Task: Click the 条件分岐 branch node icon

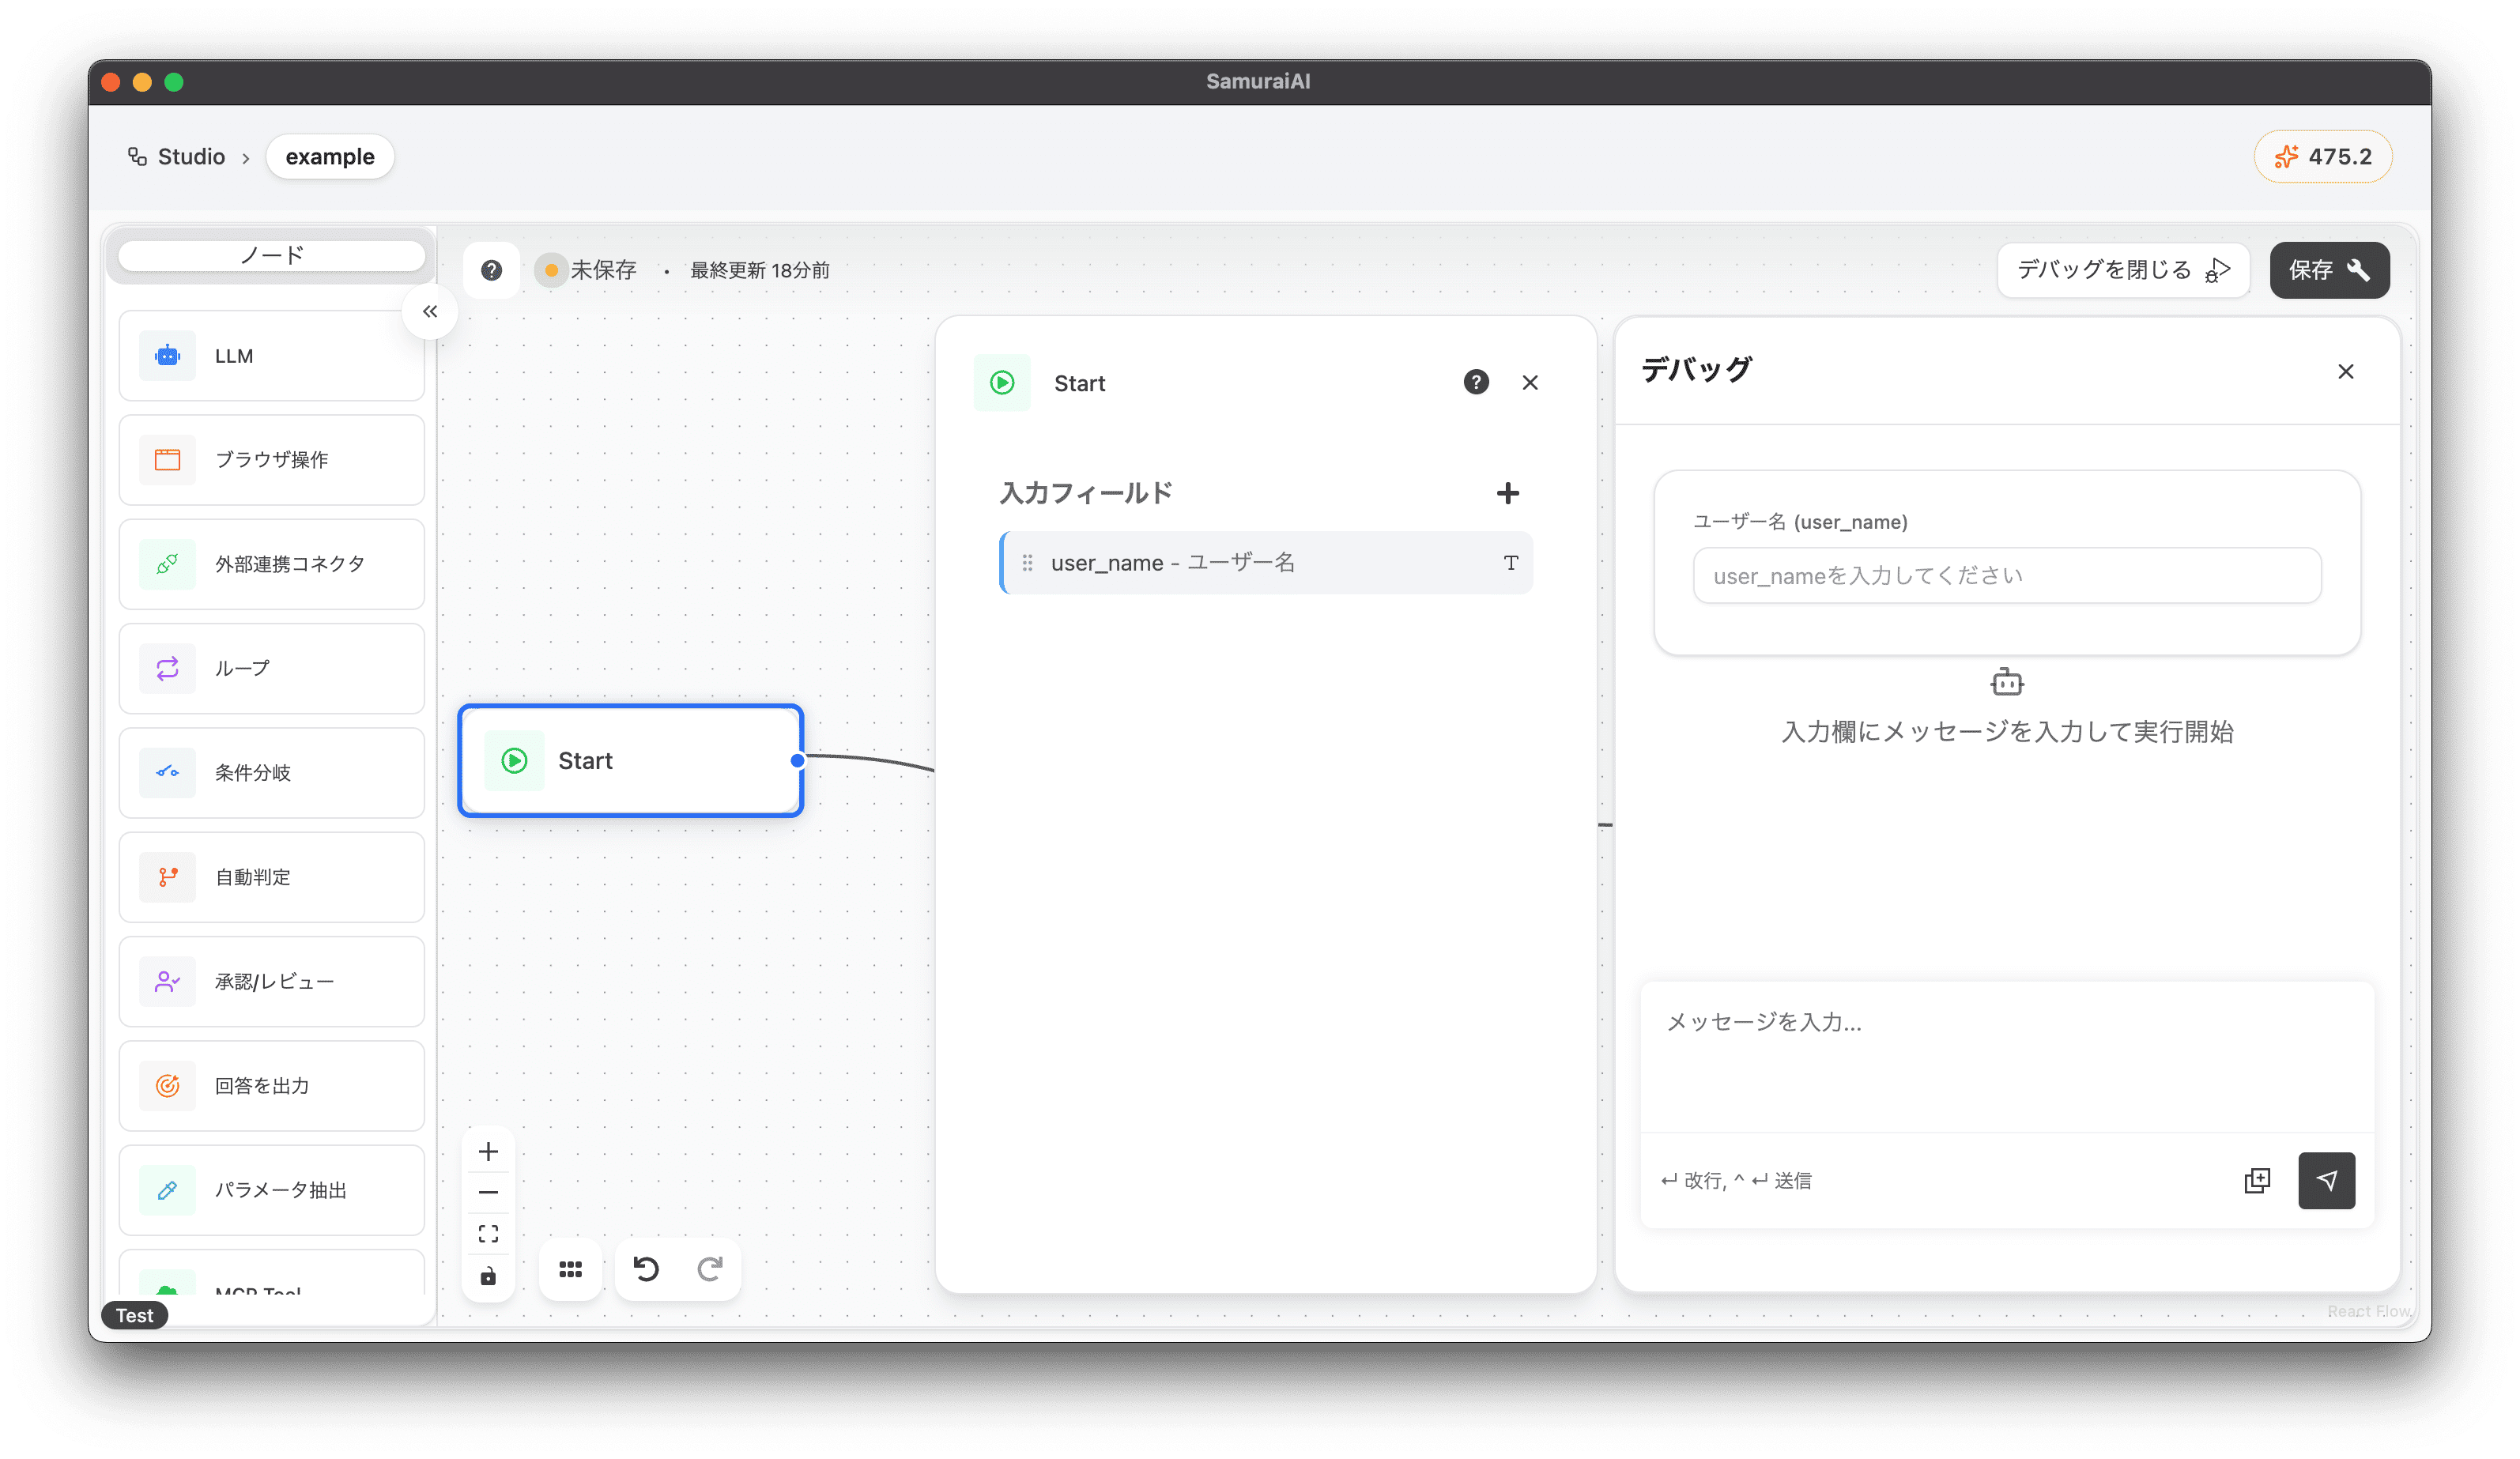Action: 167,772
